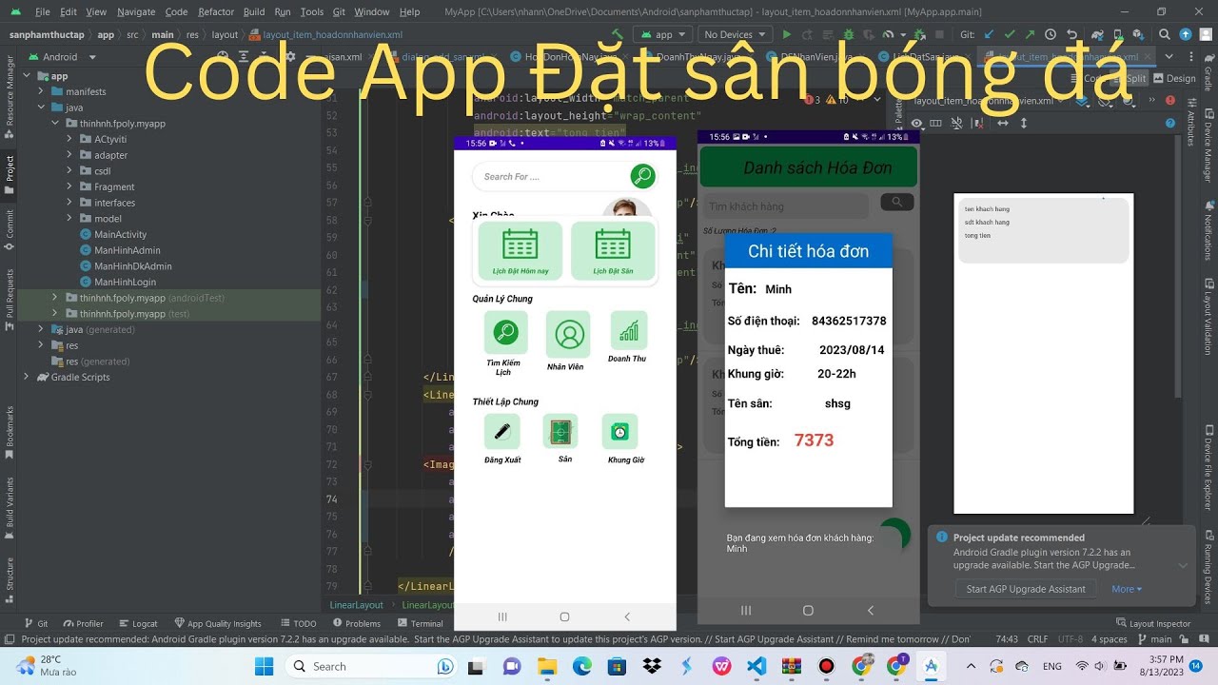
Task: Toggle design View Options eye icon
Action: (x=916, y=123)
